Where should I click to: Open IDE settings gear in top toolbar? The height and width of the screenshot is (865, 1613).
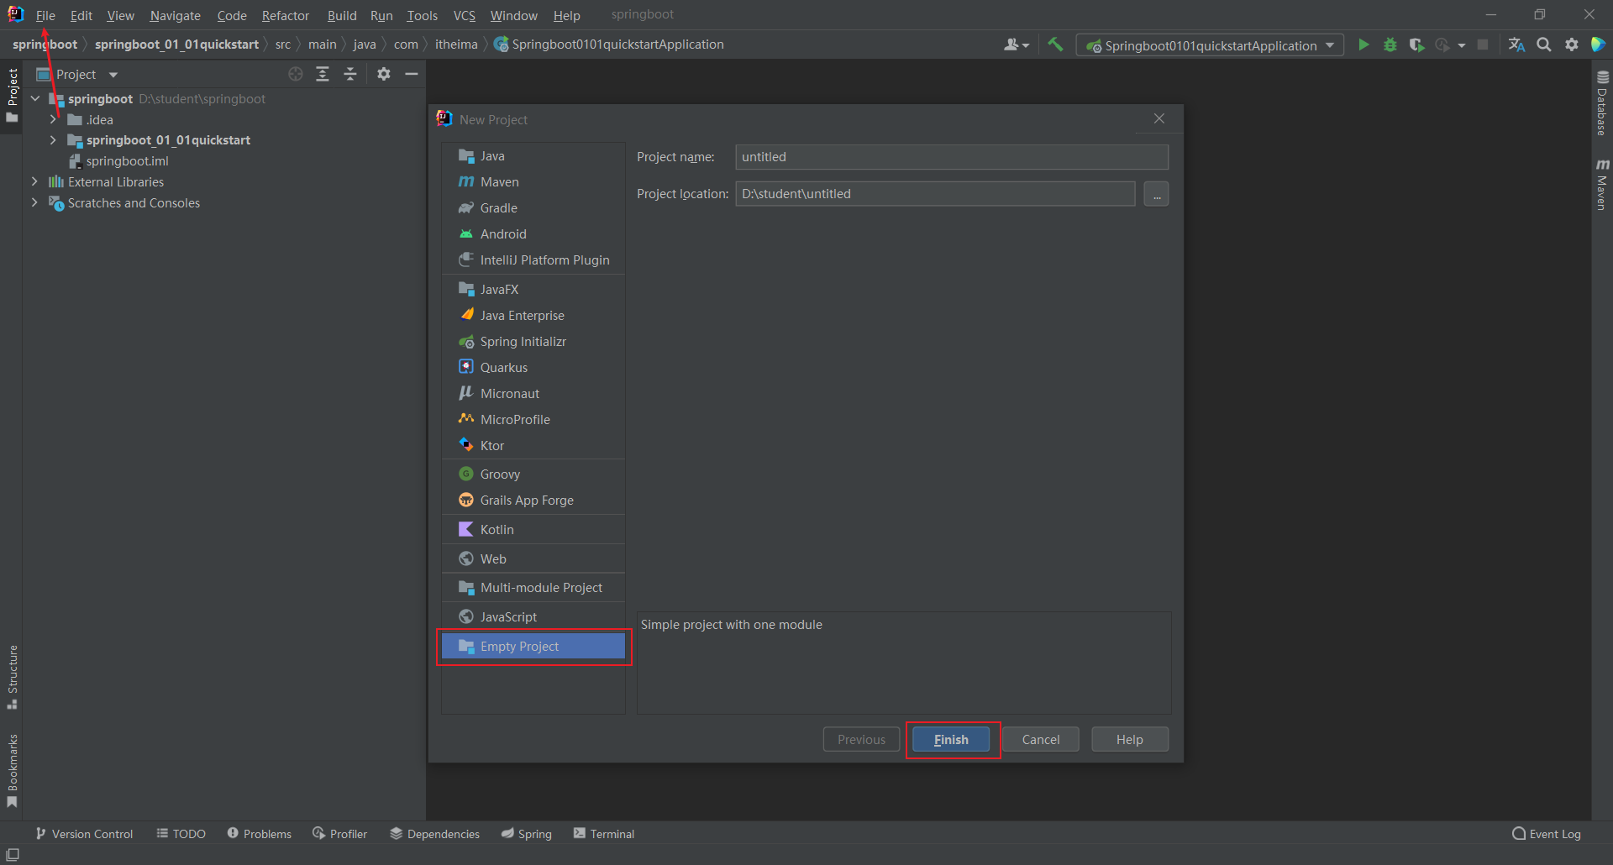pyautogui.click(x=1572, y=45)
